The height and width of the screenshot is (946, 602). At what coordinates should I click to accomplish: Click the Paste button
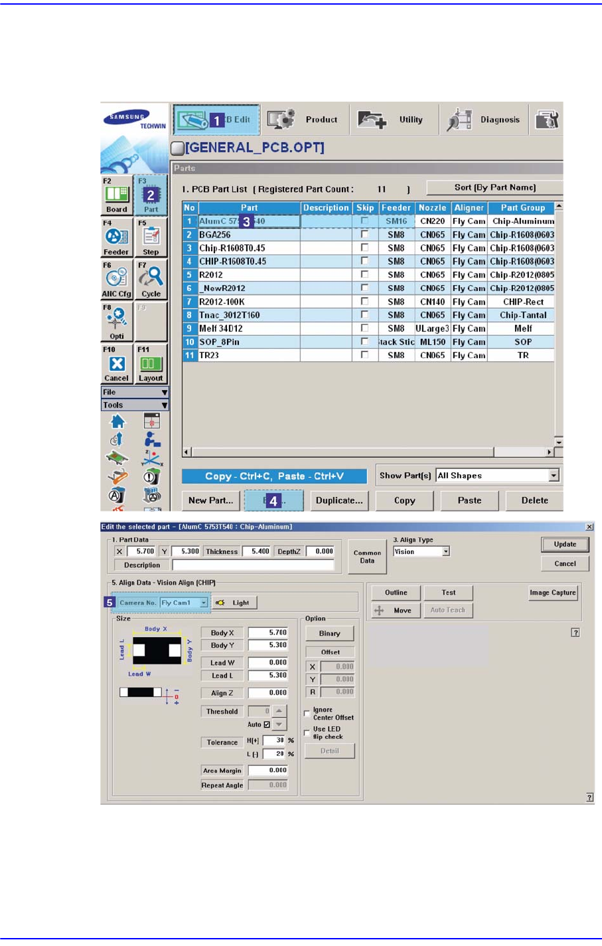(x=469, y=501)
